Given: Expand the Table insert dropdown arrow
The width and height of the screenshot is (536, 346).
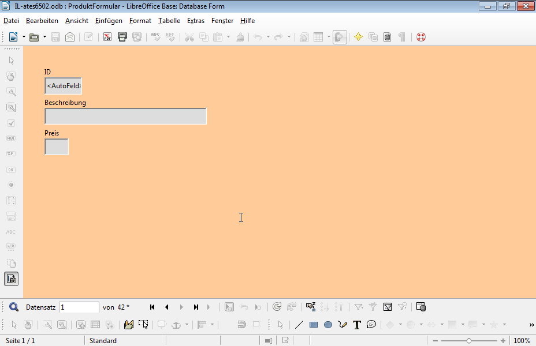Looking at the screenshot, I should click(329, 37).
